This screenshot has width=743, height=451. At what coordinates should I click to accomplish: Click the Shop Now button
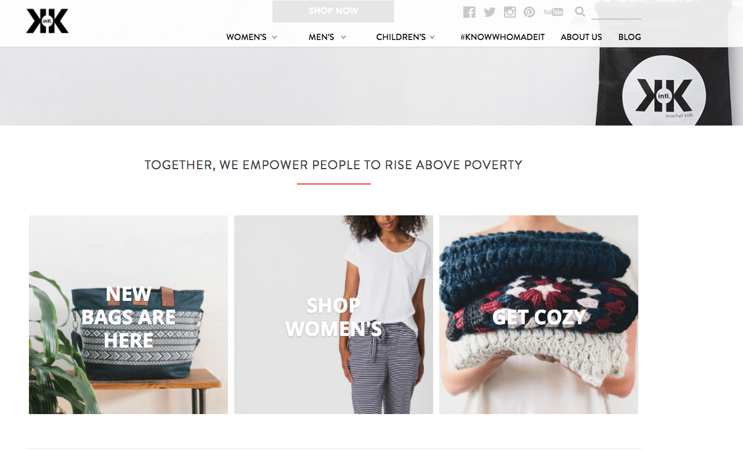(333, 11)
